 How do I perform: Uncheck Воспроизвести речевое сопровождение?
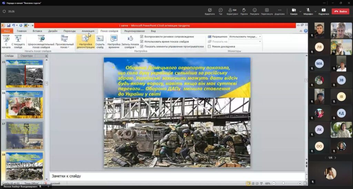(x=142, y=36)
